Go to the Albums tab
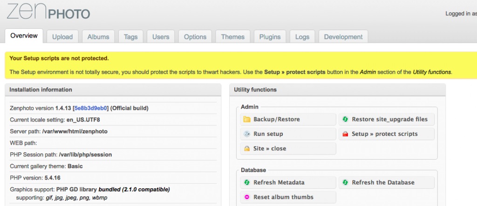Viewport: 477px width, 206px height. [98, 37]
